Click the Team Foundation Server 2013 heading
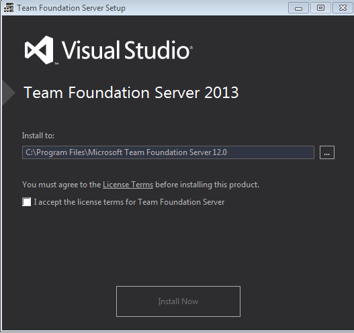Screen dimensions: 354x333 point(131,93)
